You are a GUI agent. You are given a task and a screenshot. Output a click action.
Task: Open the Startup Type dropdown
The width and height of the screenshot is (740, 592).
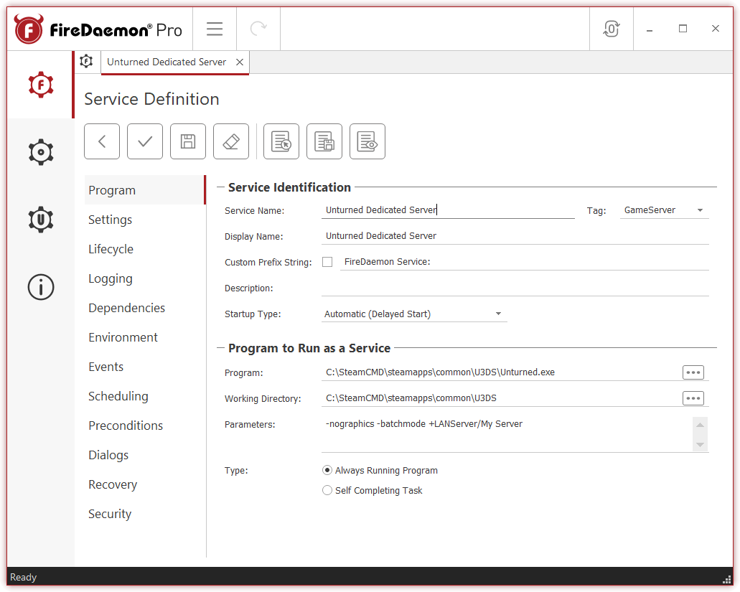(414, 314)
